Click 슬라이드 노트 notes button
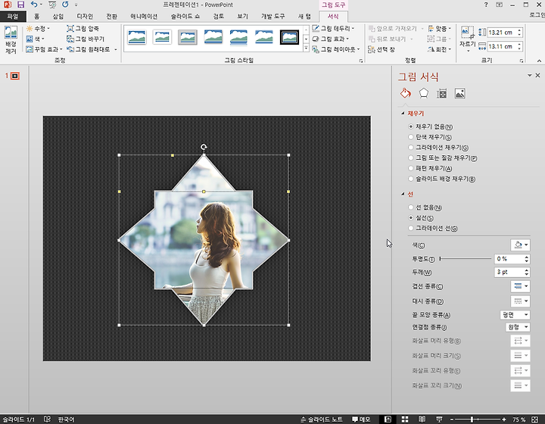This screenshot has height=424, width=545. pos(322,419)
